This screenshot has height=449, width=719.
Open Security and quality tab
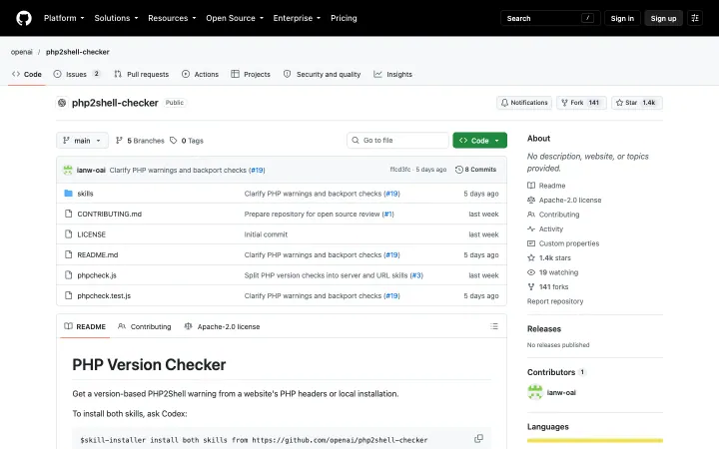click(322, 74)
